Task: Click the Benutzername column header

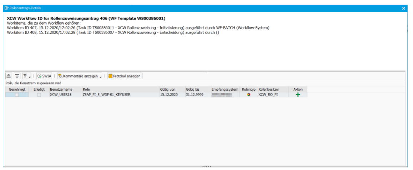Action: point(65,90)
